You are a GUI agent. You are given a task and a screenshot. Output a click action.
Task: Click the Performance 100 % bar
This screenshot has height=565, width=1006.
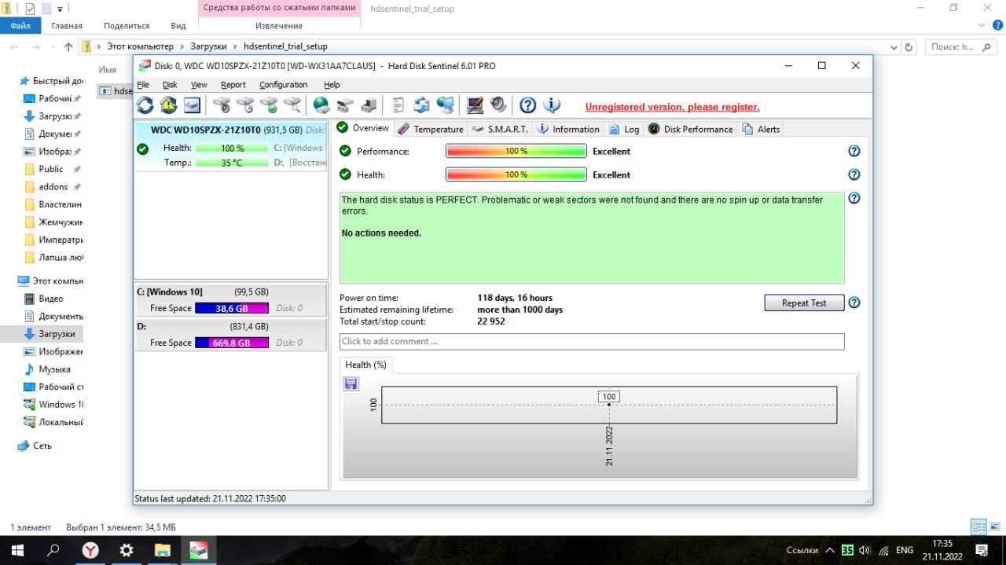(516, 151)
